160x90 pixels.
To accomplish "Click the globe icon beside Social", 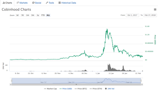I will click(x=33, y=3).
